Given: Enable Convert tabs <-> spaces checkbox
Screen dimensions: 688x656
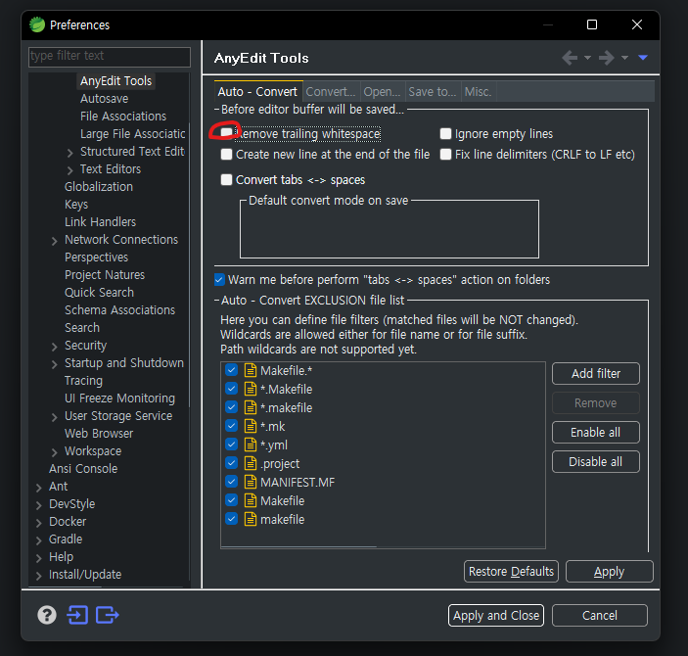Looking at the screenshot, I should [x=226, y=179].
